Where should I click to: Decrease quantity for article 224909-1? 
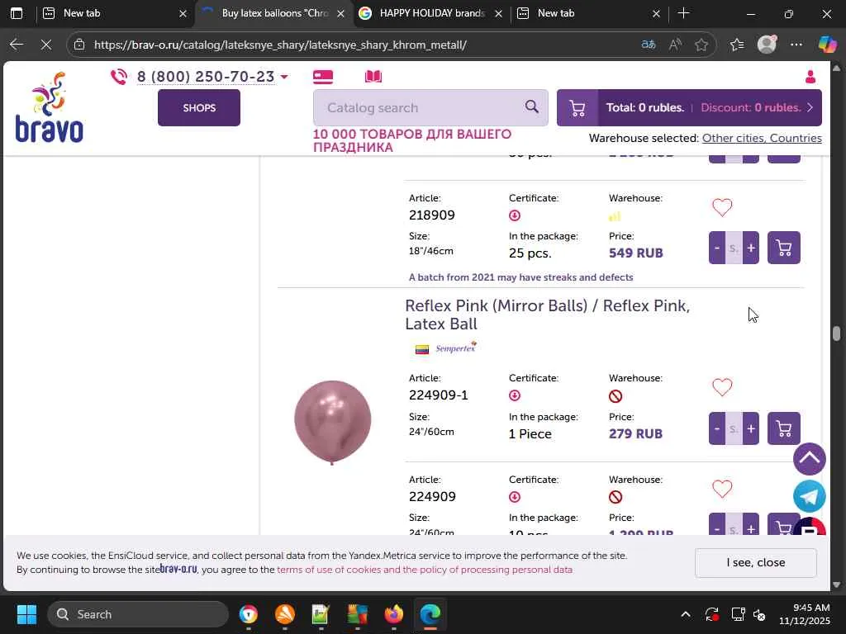(x=716, y=428)
